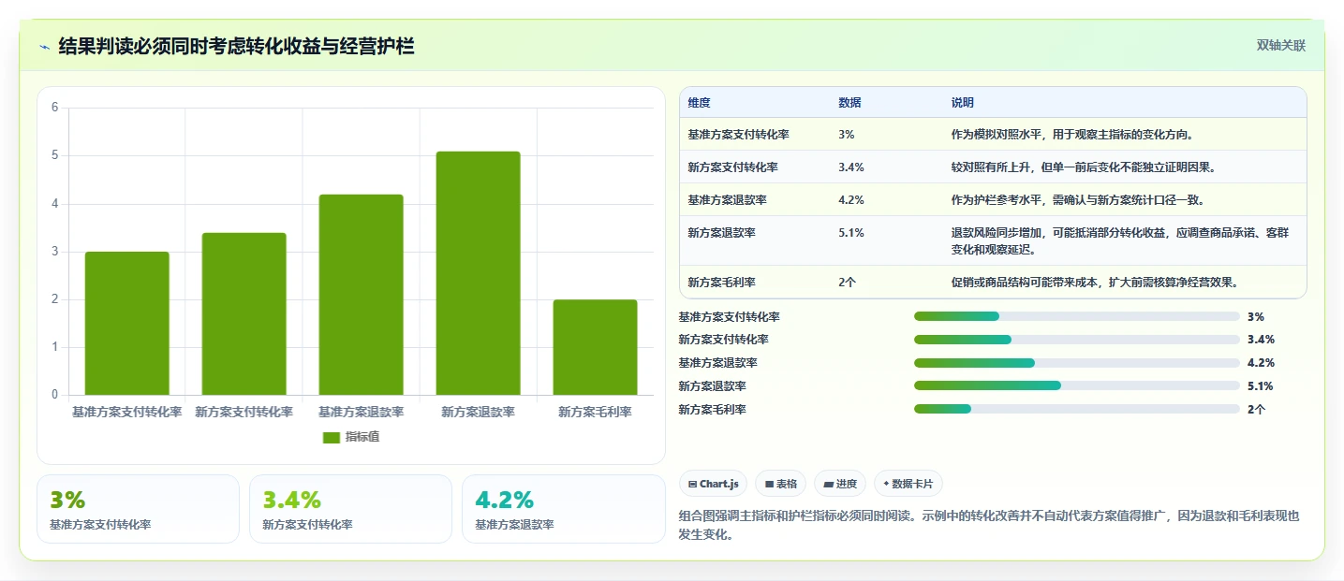Click the 4.2% value in the table
This screenshot has height=581, width=1344.
coord(851,200)
